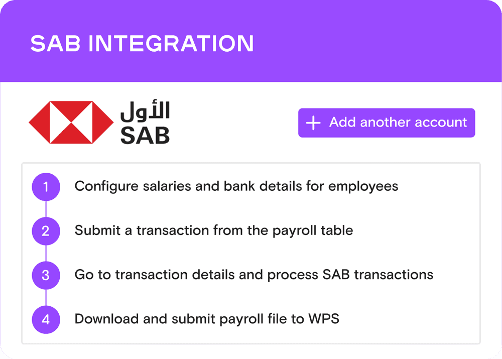Click the red SAB hexagon logo
The height and width of the screenshot is (359, 502).
pos(70,123)
